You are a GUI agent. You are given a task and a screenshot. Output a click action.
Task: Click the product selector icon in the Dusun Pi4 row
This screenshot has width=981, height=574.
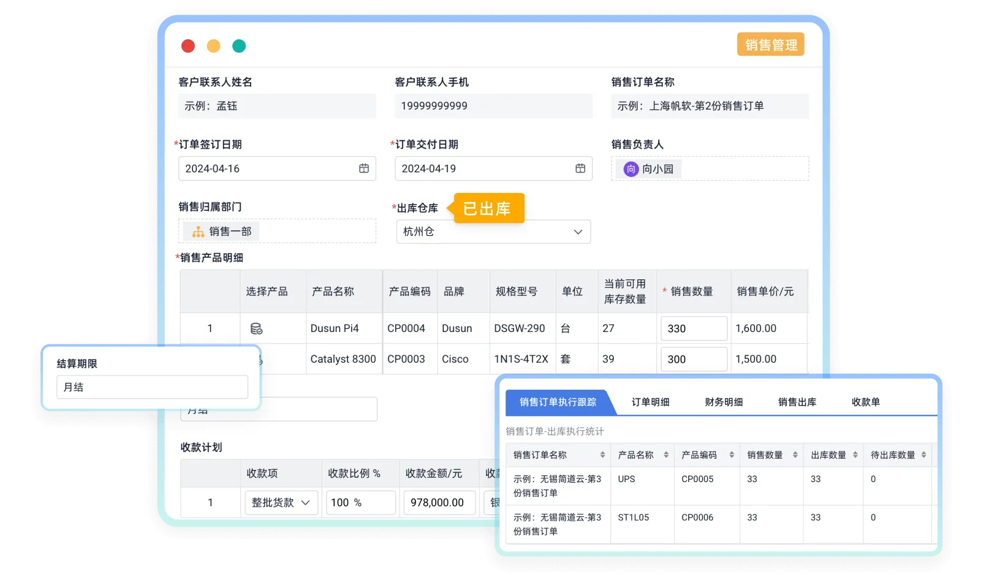point(257,328)
